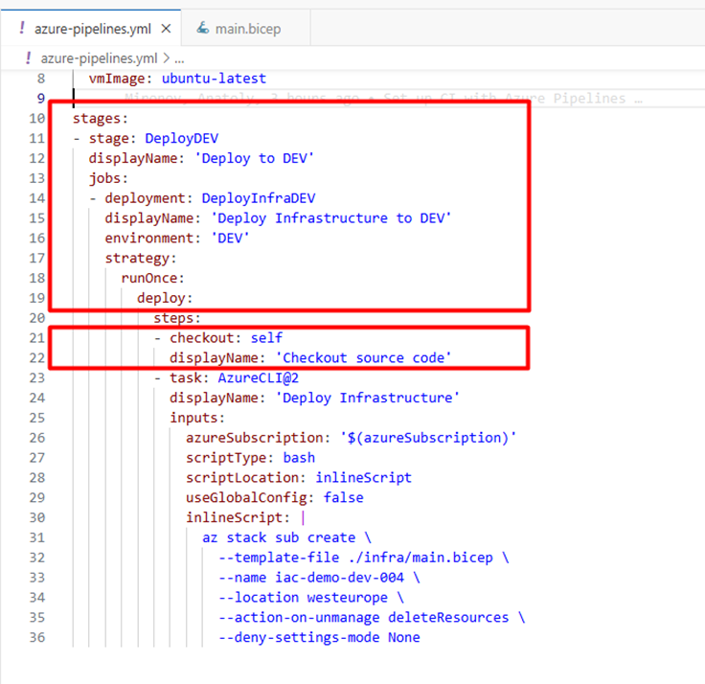Click the '$(azureSubscription)' variable string

tap(428, 438)
